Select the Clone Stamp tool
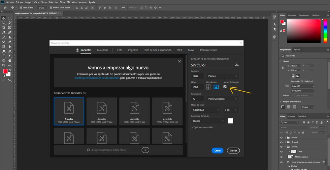The image size is (330, 170). (x=10, y=37)
